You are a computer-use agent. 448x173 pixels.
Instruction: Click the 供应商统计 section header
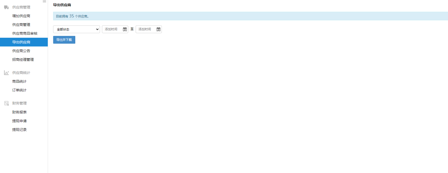[x=21, y=73]
